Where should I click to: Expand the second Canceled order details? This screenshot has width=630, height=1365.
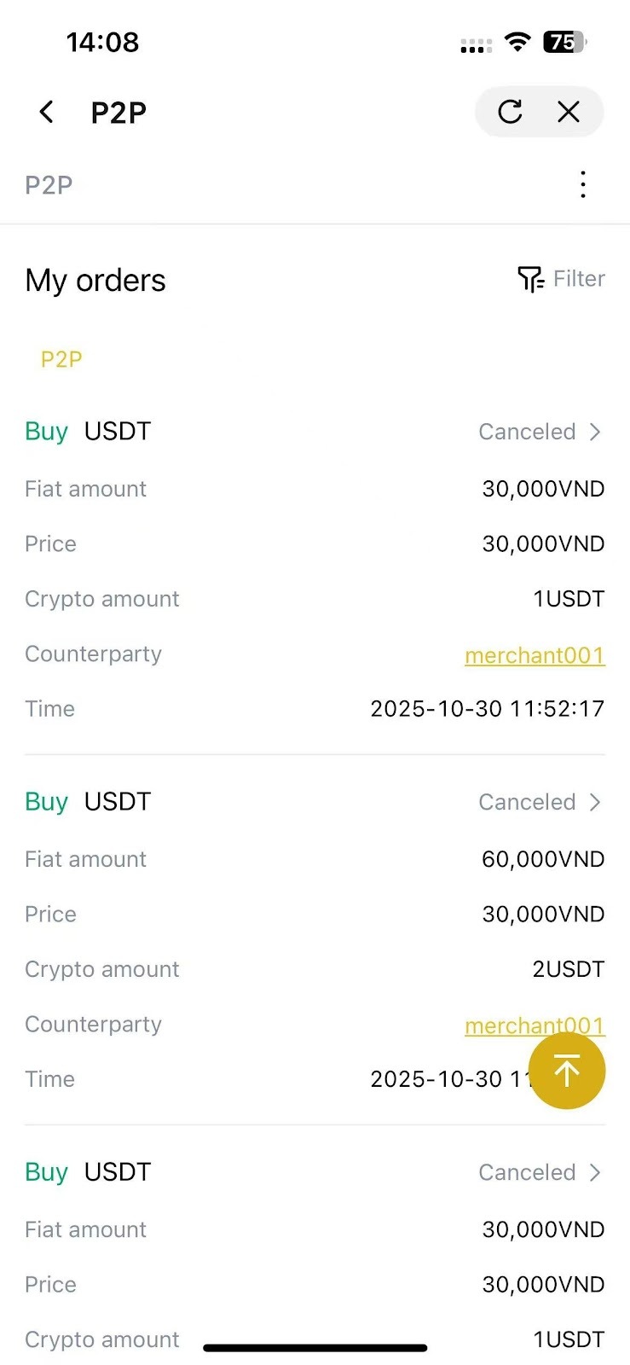[x=540, y=802]
